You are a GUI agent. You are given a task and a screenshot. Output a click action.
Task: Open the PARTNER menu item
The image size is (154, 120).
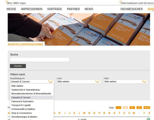tap(73, 9)
